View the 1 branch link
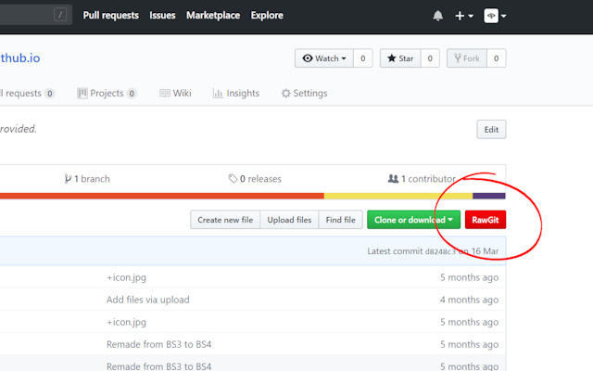Viewport: 593px width, 371px height. 87,179
